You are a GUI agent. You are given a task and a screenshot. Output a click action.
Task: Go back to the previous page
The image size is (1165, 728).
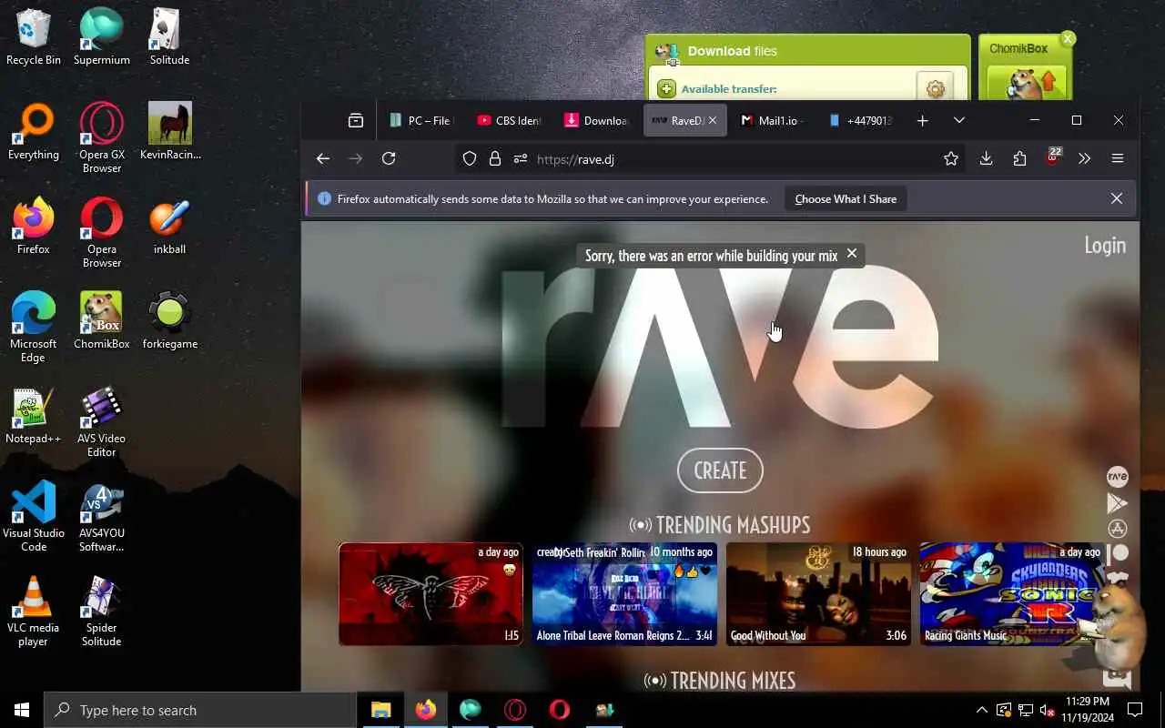click(323, 158)
